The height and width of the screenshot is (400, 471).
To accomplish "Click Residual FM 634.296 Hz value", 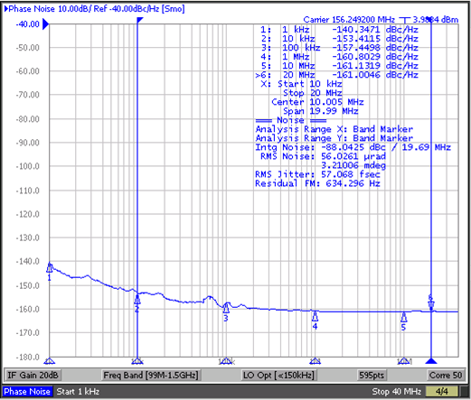I will (x=353, y=183).
